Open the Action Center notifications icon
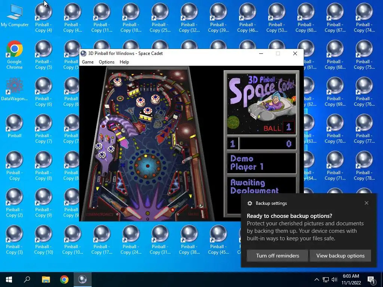 point(371,280)
